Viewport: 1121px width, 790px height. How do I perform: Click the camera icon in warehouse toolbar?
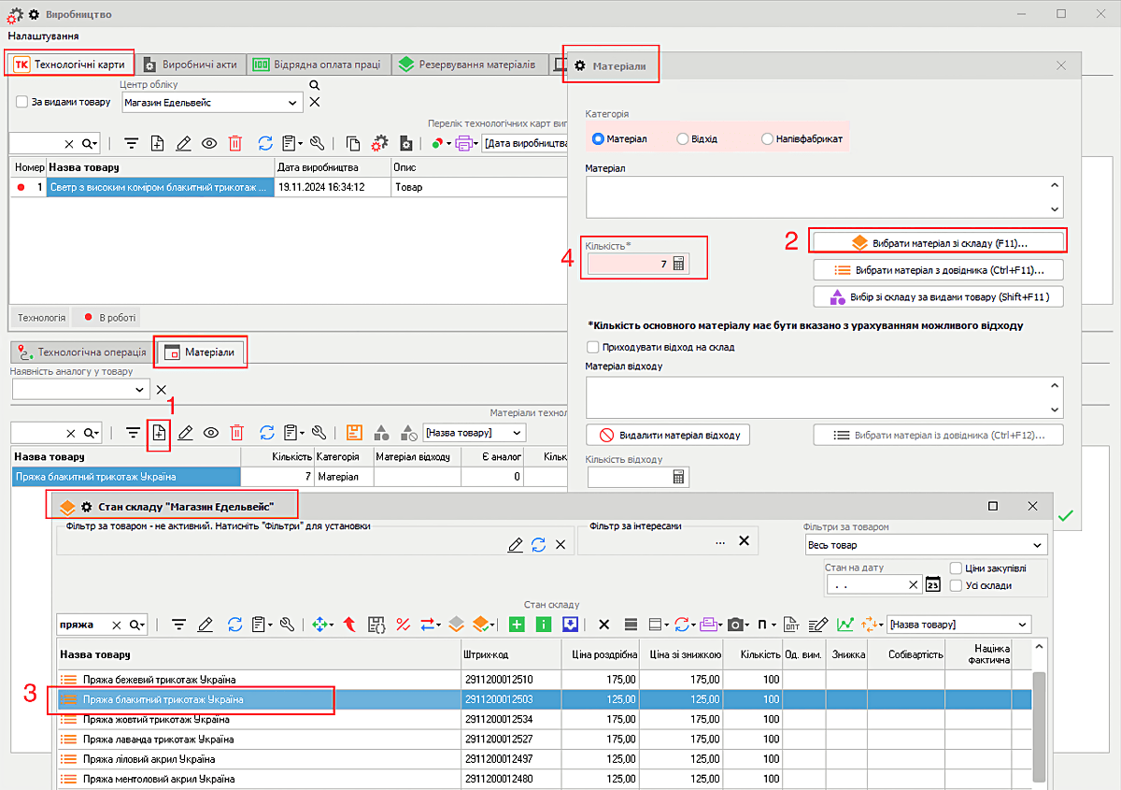click(x=736, y=625)
